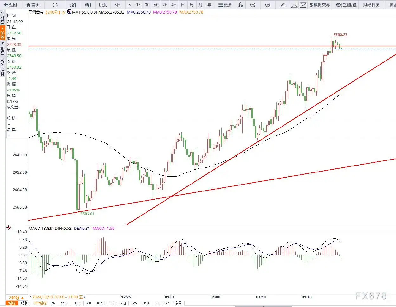Image resolution: width=396 pixels, height=307 pixels.
Task: Click the MA55:2705.02 value label
Action: tap(111, 12)
